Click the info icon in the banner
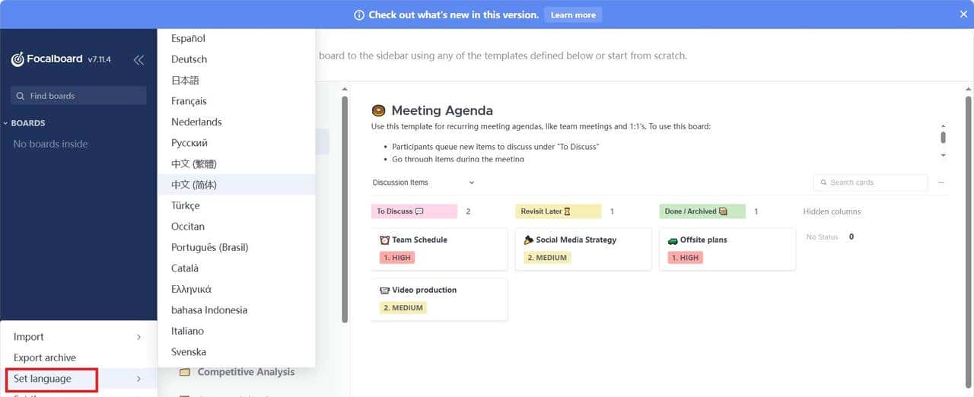974x397 pixels. click(359, 14)
